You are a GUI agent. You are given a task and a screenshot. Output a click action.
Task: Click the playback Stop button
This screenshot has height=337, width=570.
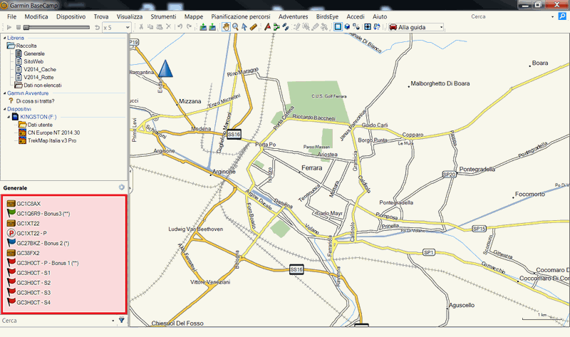click(19, 27)
